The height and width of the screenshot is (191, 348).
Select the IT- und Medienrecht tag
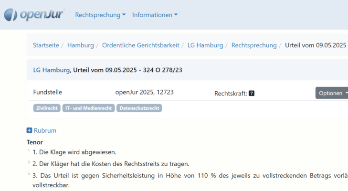pos(88,108)
